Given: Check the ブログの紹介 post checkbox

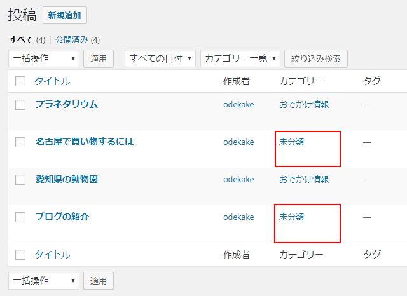Looking at the screenshot, I should [x=20, y=217].
